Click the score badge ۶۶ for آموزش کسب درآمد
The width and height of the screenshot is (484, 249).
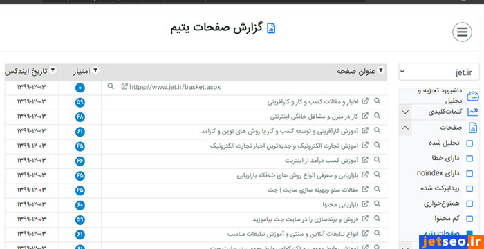[80, 161]
